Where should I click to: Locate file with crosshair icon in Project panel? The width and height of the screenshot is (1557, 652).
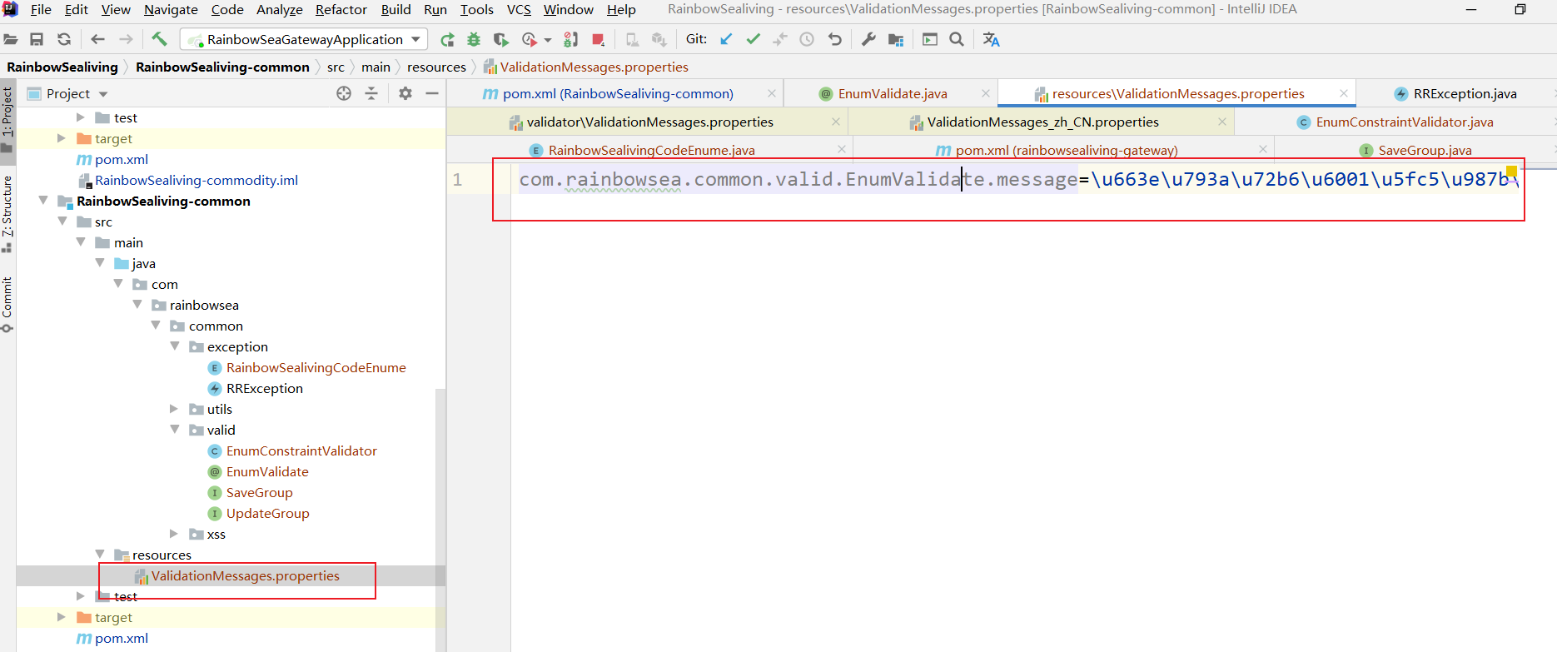(344, 93)
